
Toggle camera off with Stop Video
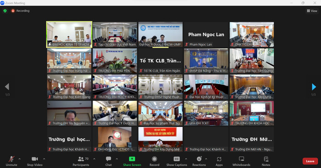point(34,161)
